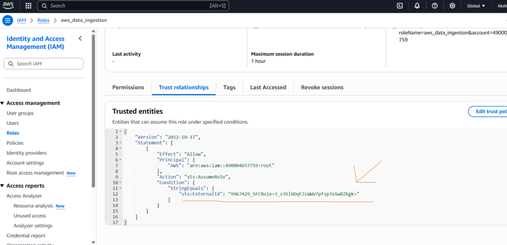Click the aws_data_ingestion breadcrumb text
This screenshot has width=507, height=245.
tap(84, 20)
